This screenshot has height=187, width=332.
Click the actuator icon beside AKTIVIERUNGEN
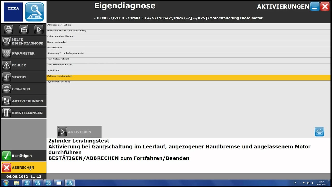[x=6, y=101]
